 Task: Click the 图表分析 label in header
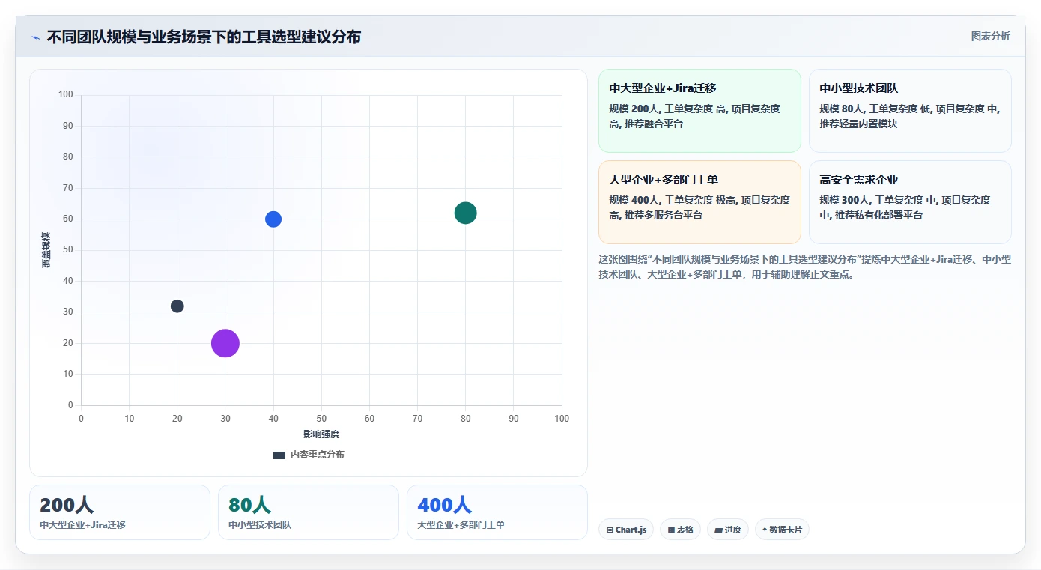tap(990, 36)
